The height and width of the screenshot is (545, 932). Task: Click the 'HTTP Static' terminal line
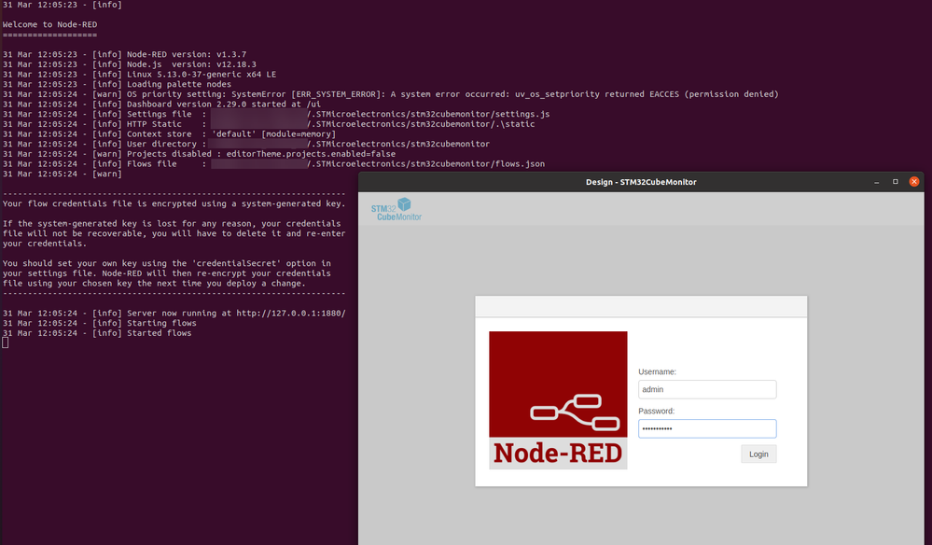point(269,124)
